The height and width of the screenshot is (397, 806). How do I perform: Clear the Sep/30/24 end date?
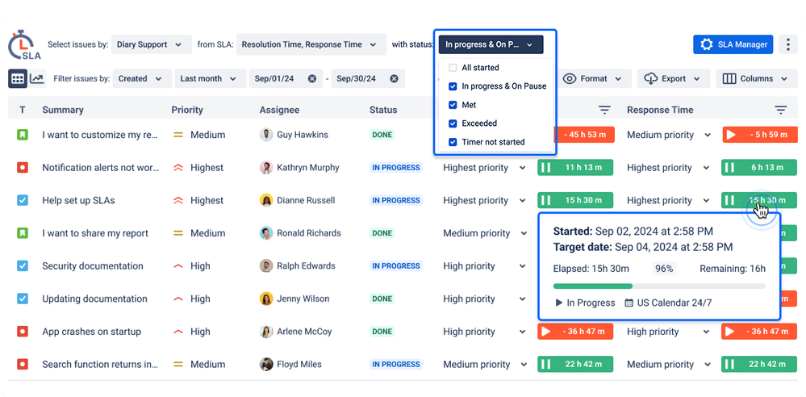pos(394,79)
